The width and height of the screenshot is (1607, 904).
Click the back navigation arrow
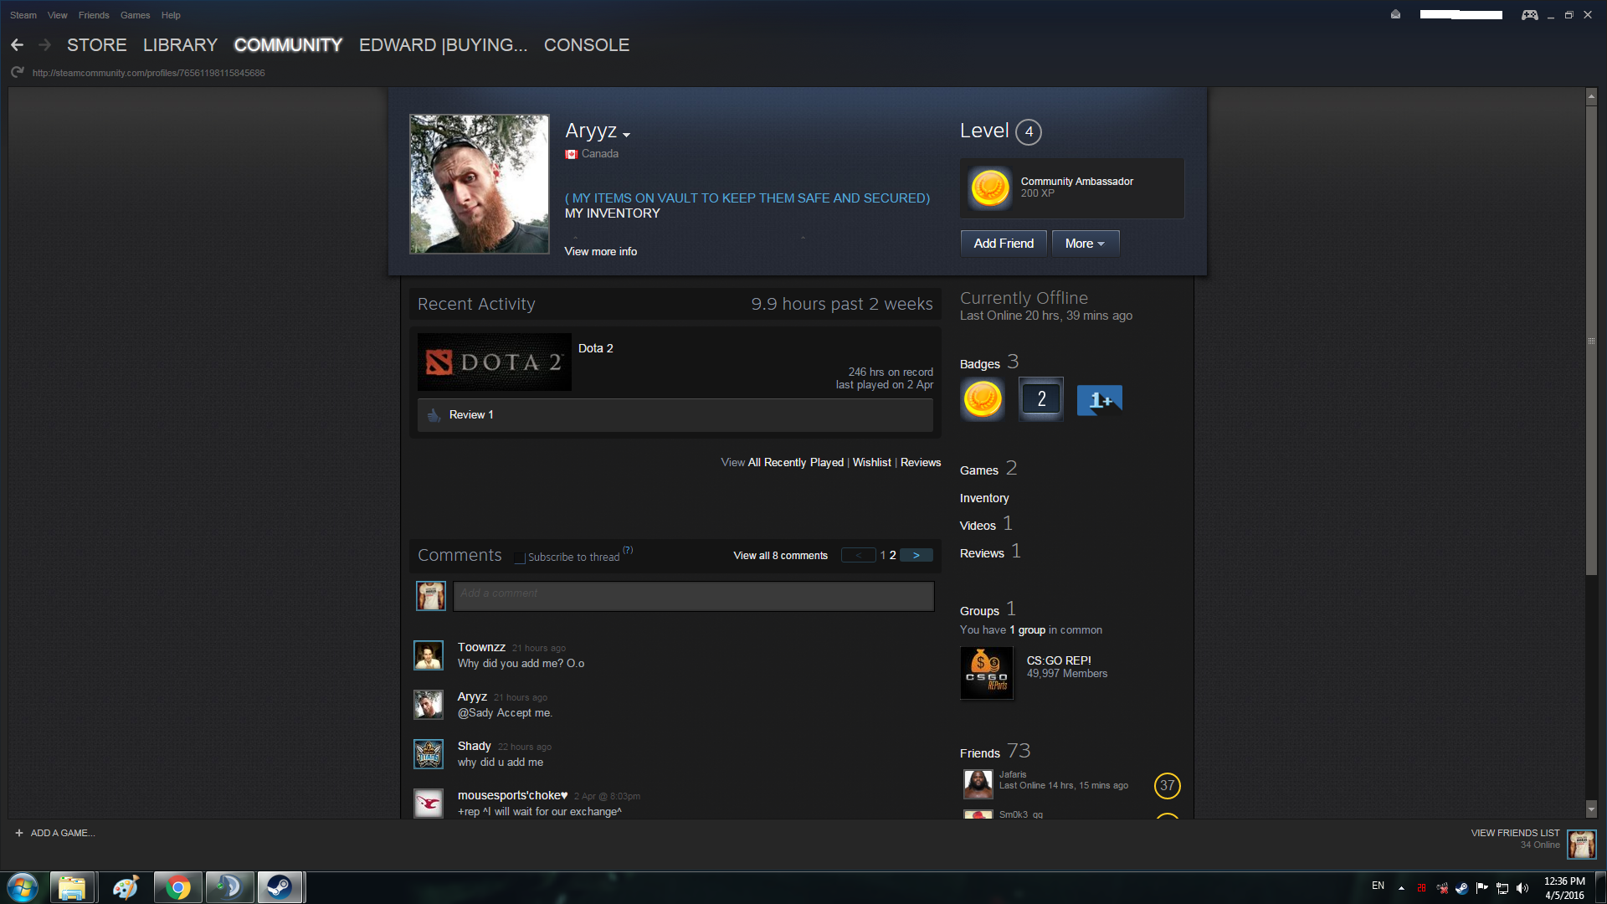(x=17, y=45)
